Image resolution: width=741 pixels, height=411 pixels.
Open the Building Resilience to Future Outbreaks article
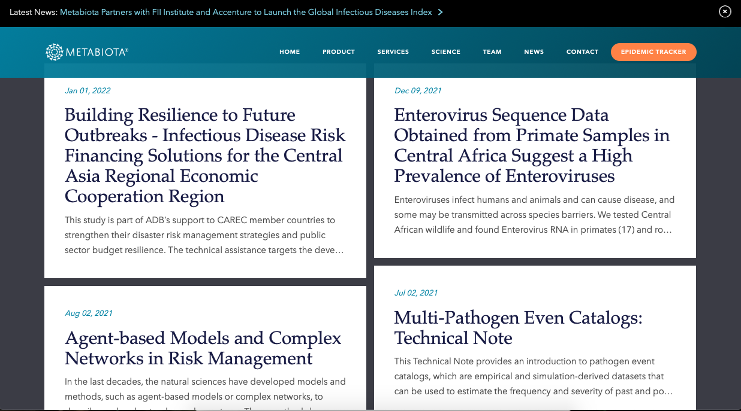[x=205, y=156]
